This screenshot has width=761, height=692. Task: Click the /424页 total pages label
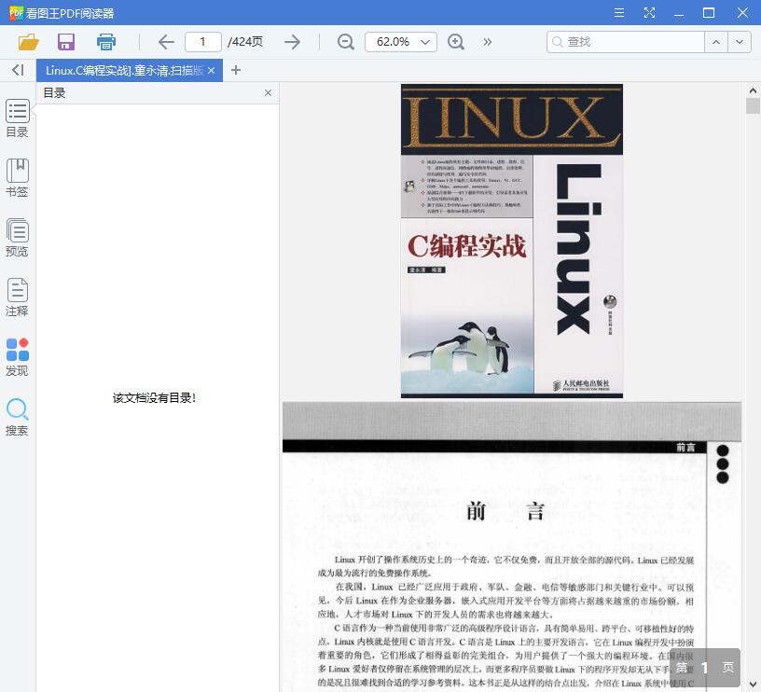[245, 42]
